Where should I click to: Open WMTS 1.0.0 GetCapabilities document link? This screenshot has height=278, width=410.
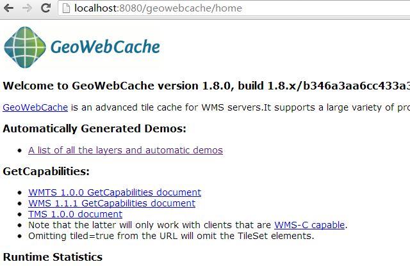click(x=115, y=192)
